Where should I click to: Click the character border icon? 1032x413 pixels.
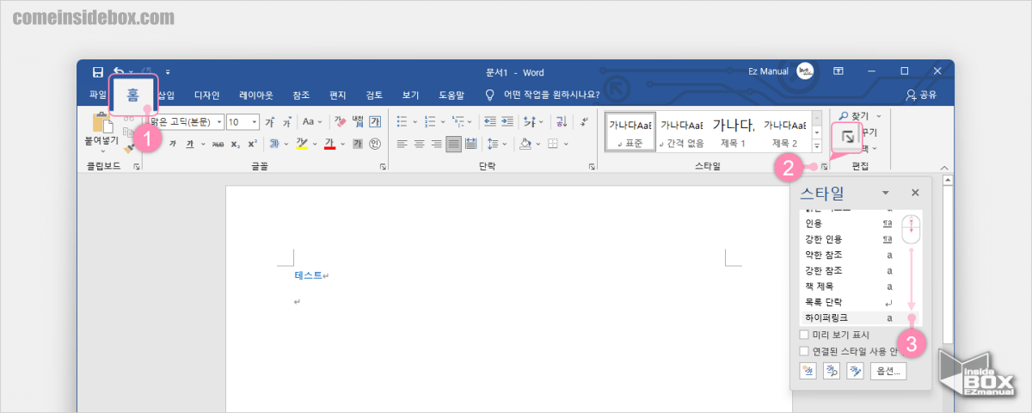[x=375, y=122]
